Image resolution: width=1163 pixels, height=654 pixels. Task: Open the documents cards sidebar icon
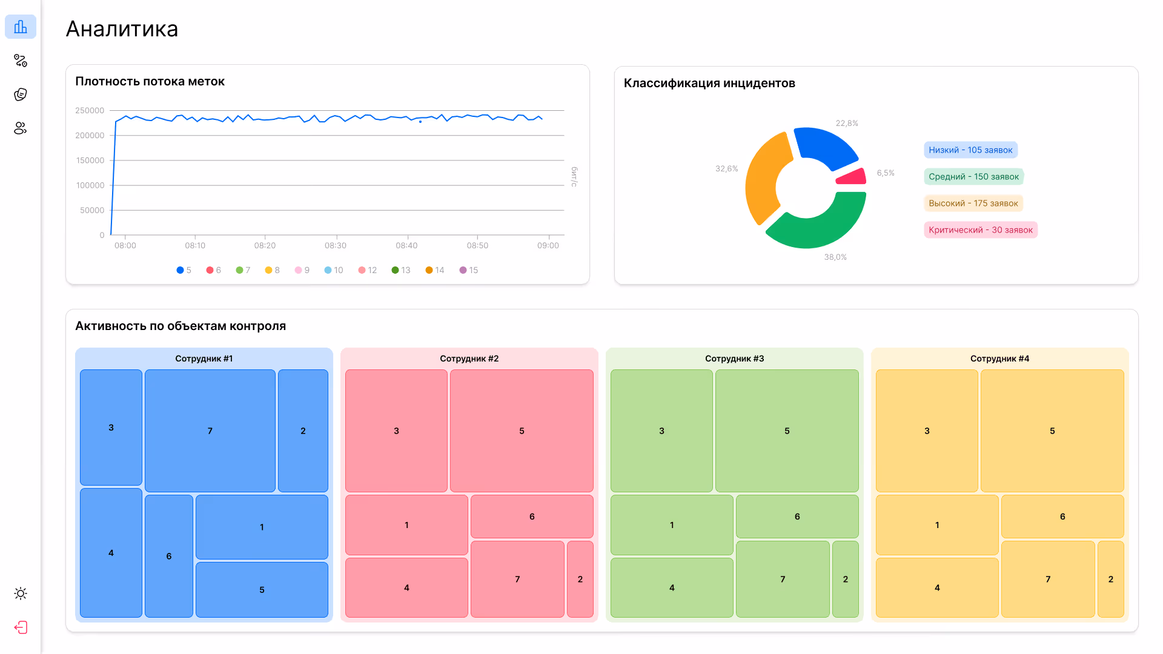point(21,94)
